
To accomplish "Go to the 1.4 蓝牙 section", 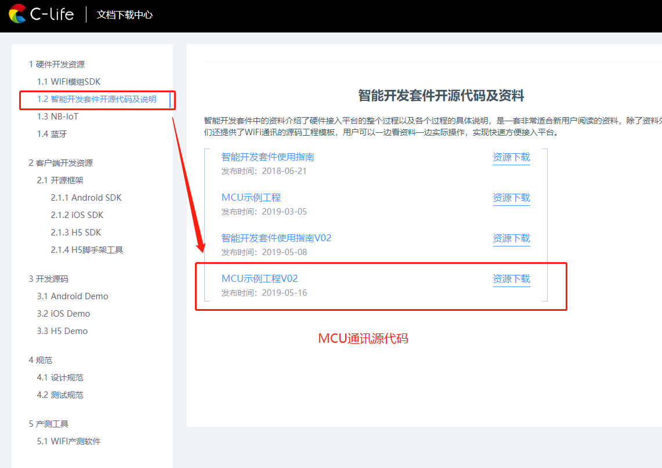I will tap(52, 134).
